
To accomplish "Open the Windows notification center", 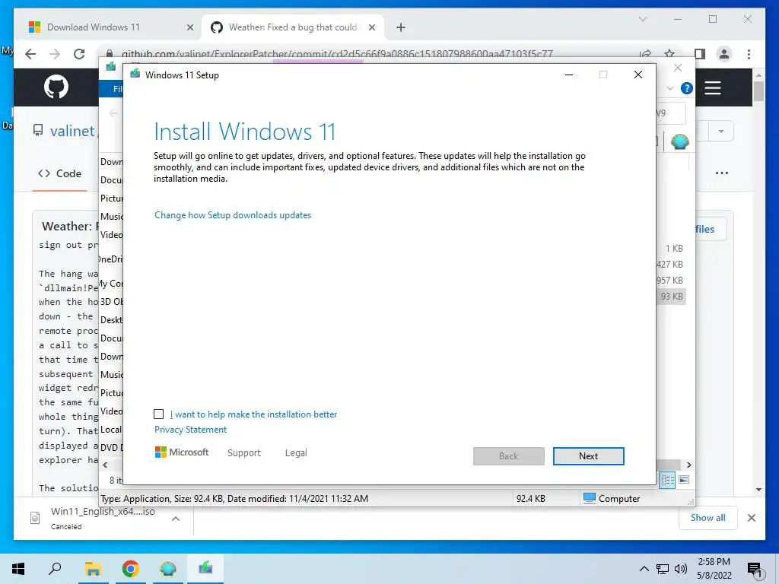I will click(755, 569).
